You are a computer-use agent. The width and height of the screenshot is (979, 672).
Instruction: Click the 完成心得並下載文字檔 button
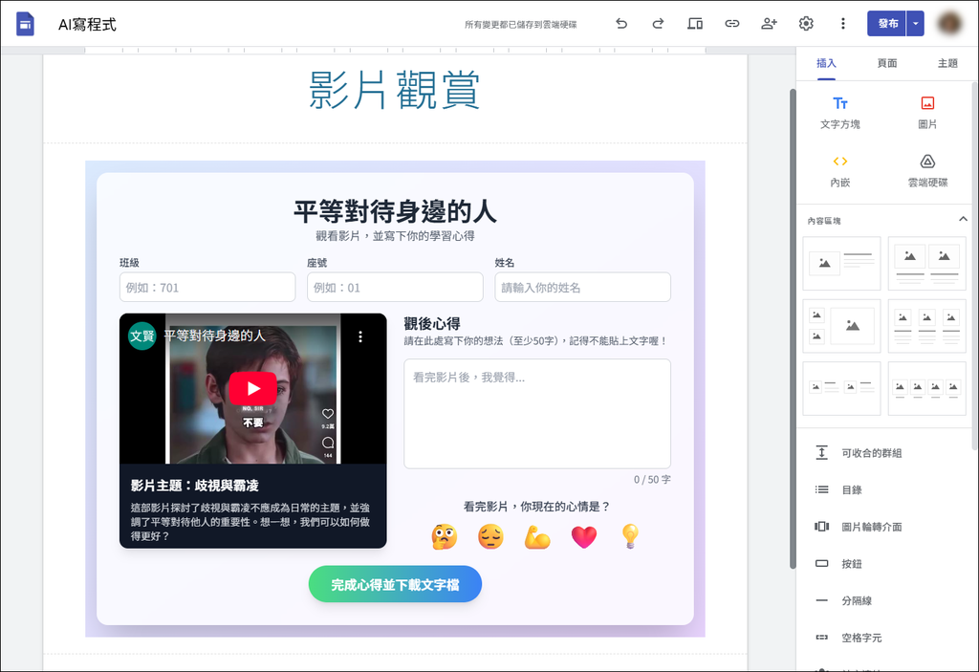pos(395,584)
